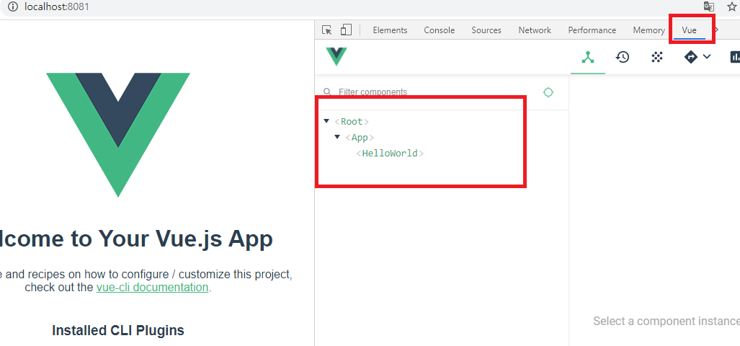The image size is (740, 346).
Task: Click the site information icon in address bar
Action: (13, 6)
